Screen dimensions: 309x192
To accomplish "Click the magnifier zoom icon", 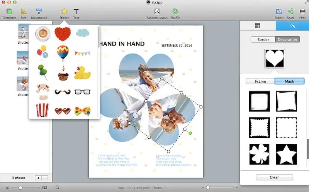I will pyautogui.click(x=57, y=187).
